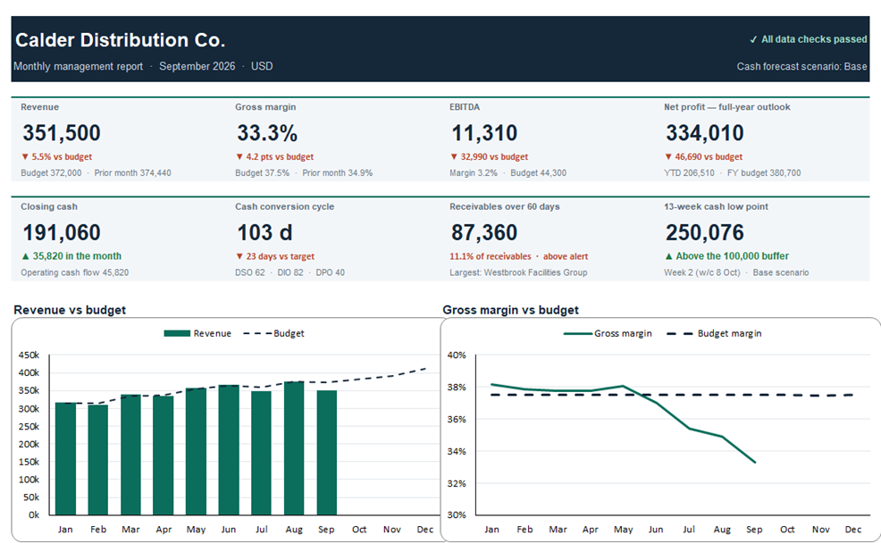Click the Jul bar in Revenue chart
The height and width of the screenshot is (543, 881).
pyautogui.click(x=261, y=453)
